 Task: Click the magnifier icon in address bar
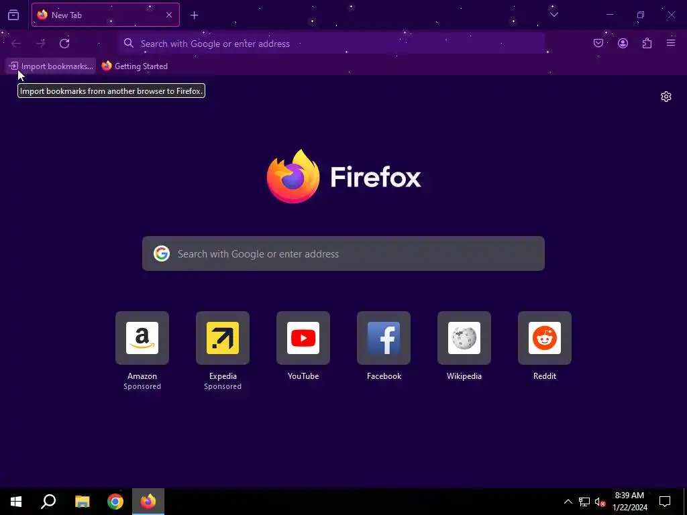[128, 43]
